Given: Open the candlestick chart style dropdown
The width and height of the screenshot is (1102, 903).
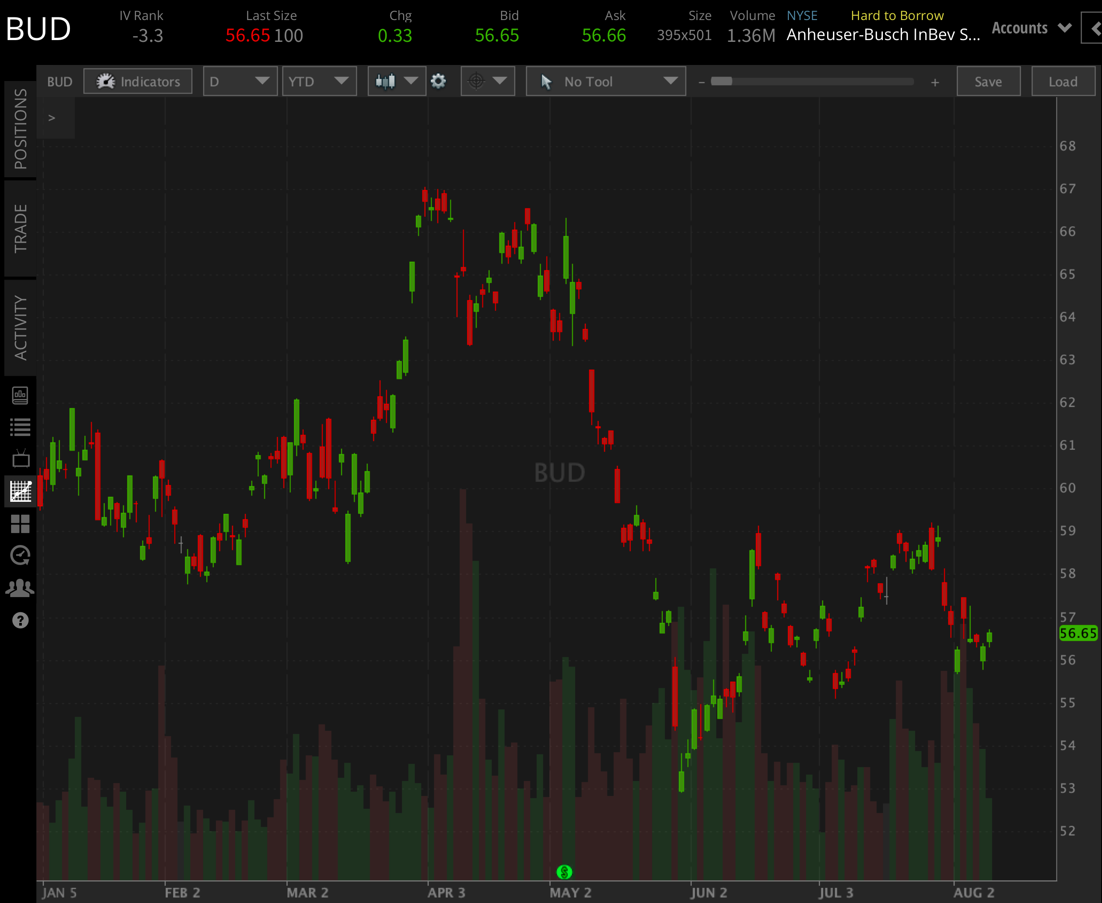Looking at the screenshot, I should [396, 81].
